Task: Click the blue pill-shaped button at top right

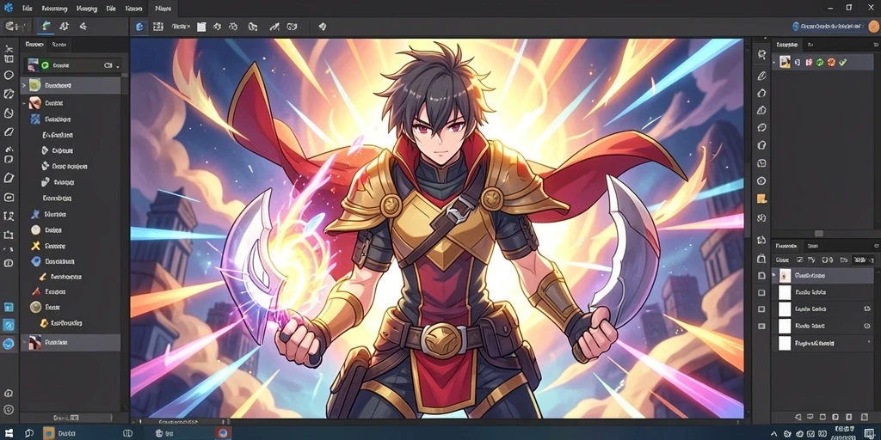Action: point(829,27)
